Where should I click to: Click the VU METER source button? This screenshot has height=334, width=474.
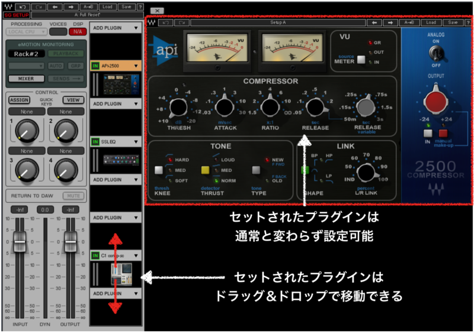[361, 60]
